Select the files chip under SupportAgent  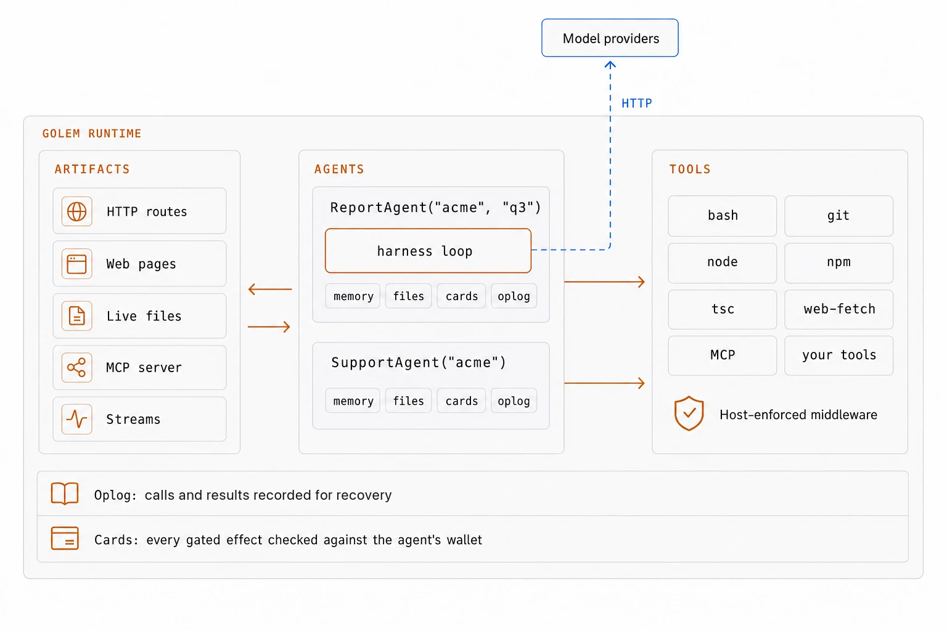[x=409, y=401]
